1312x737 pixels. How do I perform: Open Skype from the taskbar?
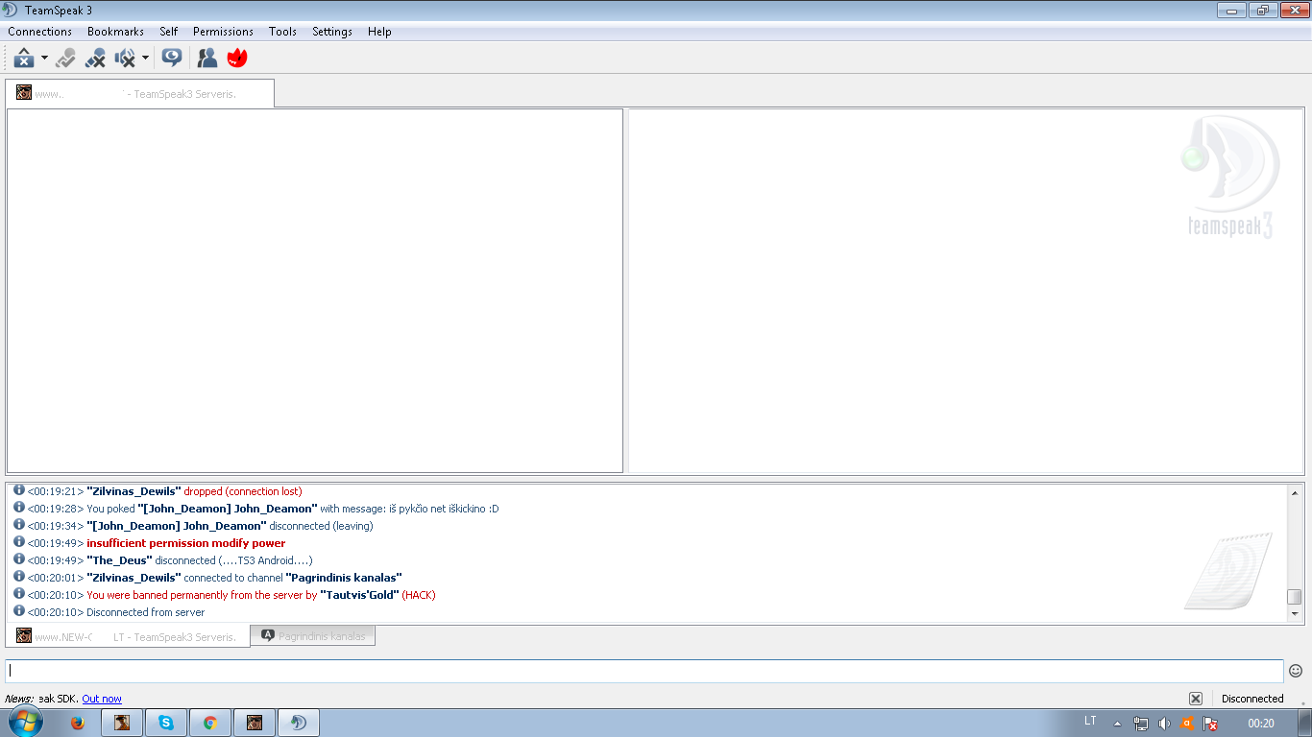pos(166,723)
